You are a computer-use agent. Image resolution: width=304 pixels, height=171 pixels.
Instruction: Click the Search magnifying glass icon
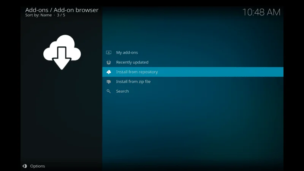[109, 91]
